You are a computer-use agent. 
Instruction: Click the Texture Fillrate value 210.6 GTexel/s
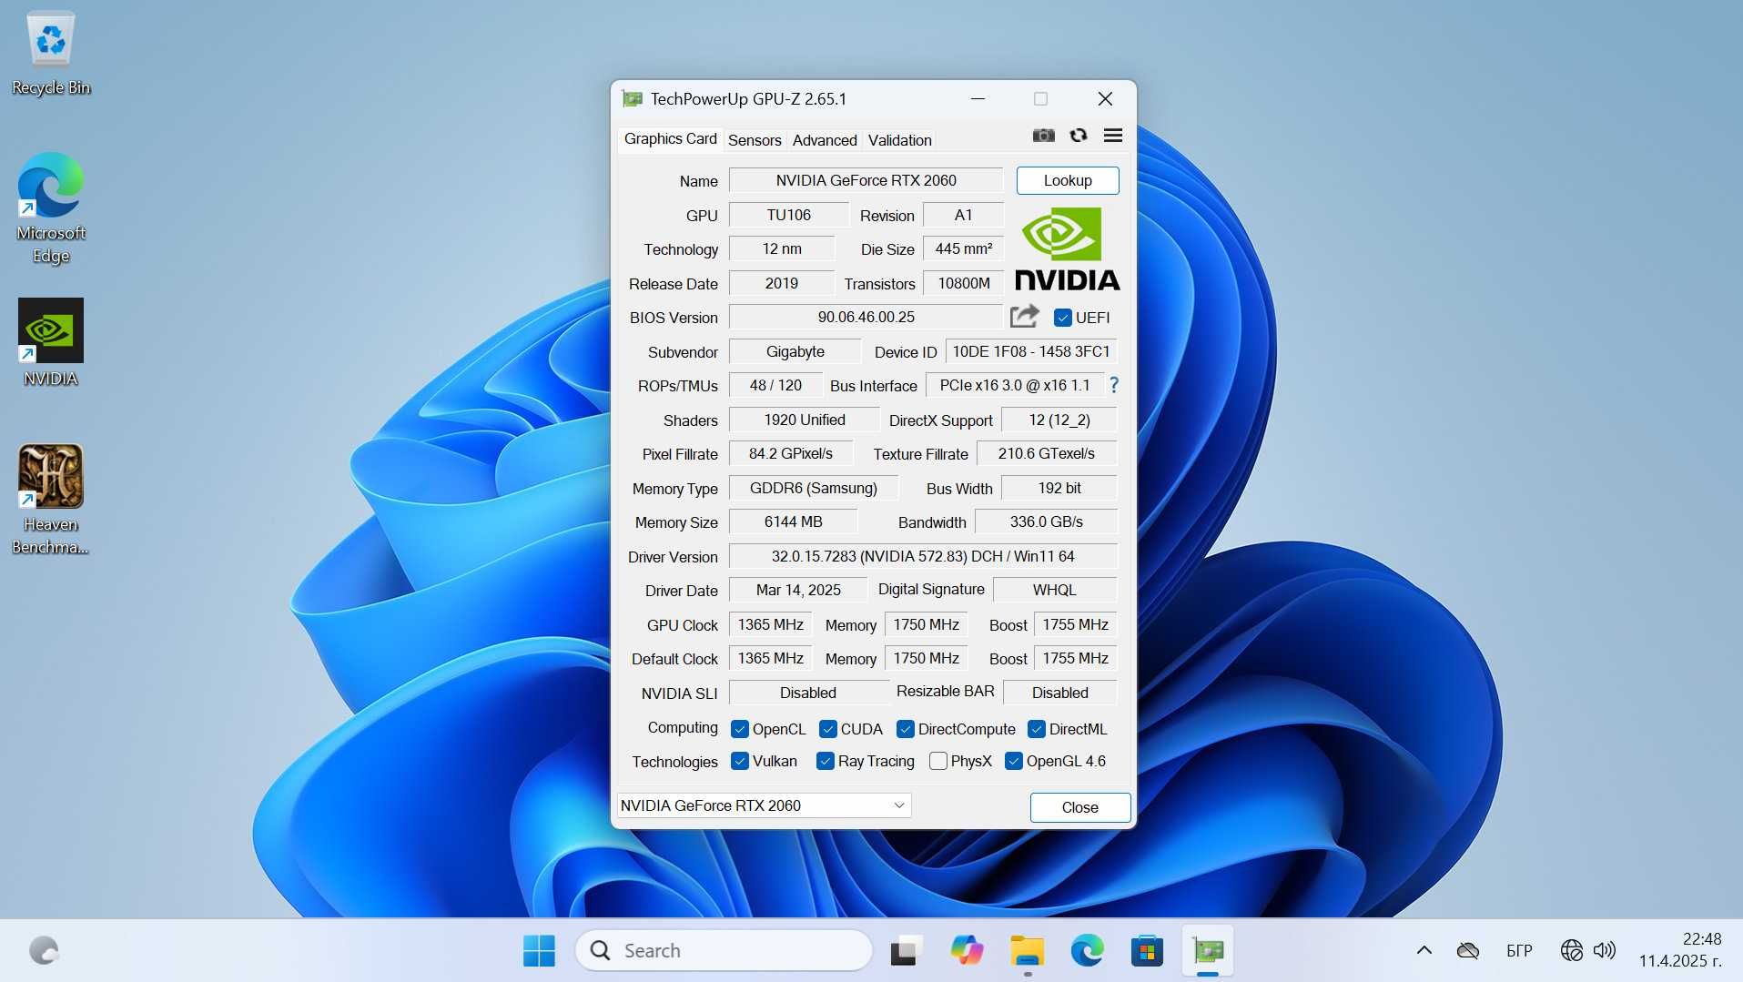pos(1046,453)
